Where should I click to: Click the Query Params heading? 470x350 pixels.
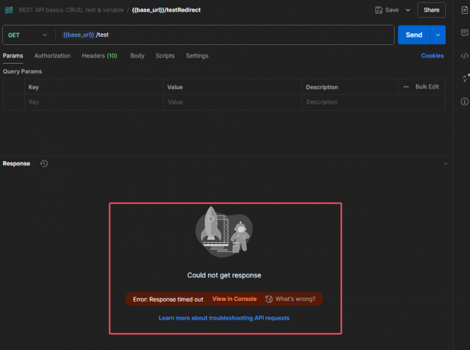[23, 71]
